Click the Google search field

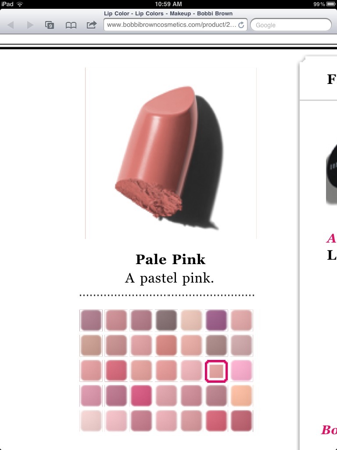(291, 25)
